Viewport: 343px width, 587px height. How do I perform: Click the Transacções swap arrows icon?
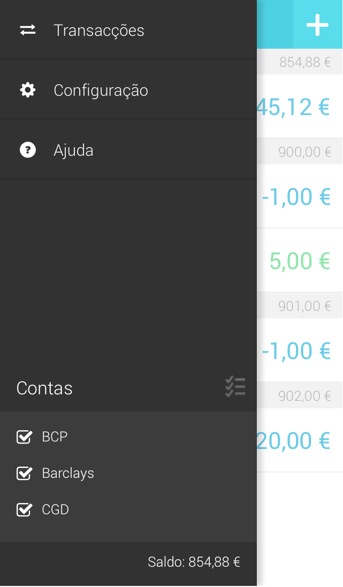28,30
